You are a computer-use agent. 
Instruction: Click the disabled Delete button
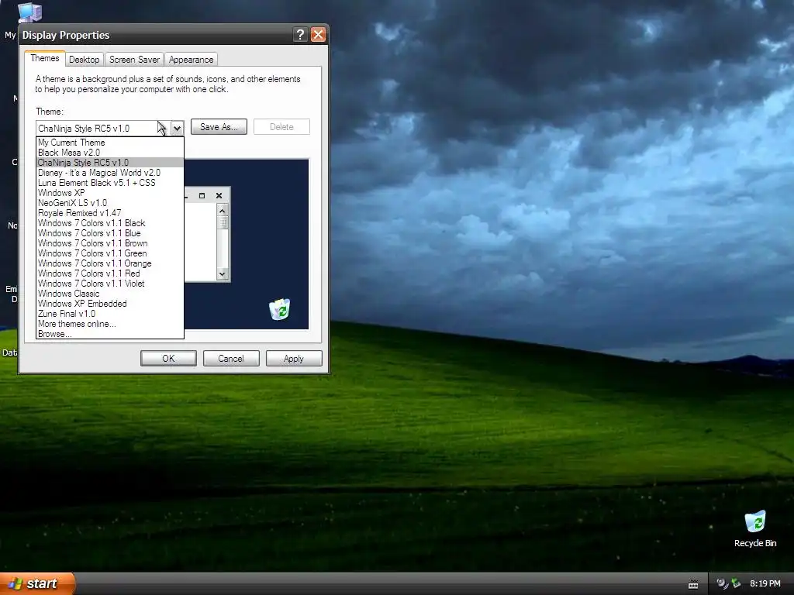tap(281, 127)
